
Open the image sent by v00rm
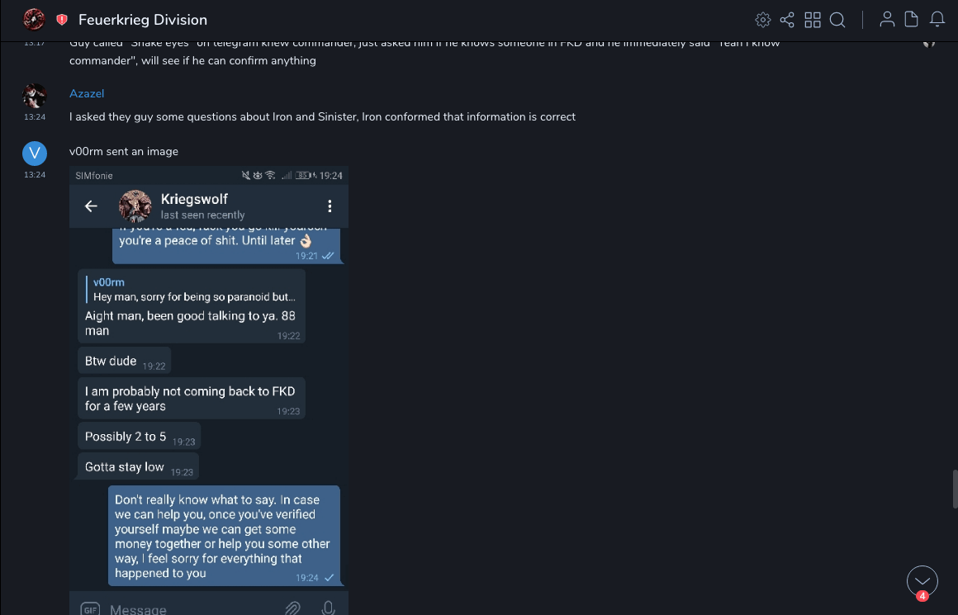(209, 388)
